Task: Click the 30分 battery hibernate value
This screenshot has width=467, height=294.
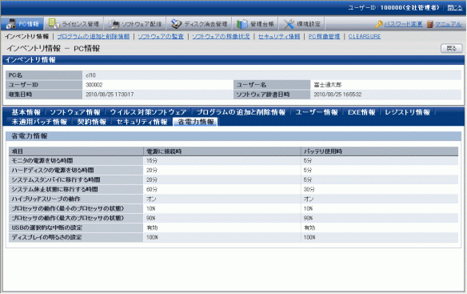Action: 309,189
